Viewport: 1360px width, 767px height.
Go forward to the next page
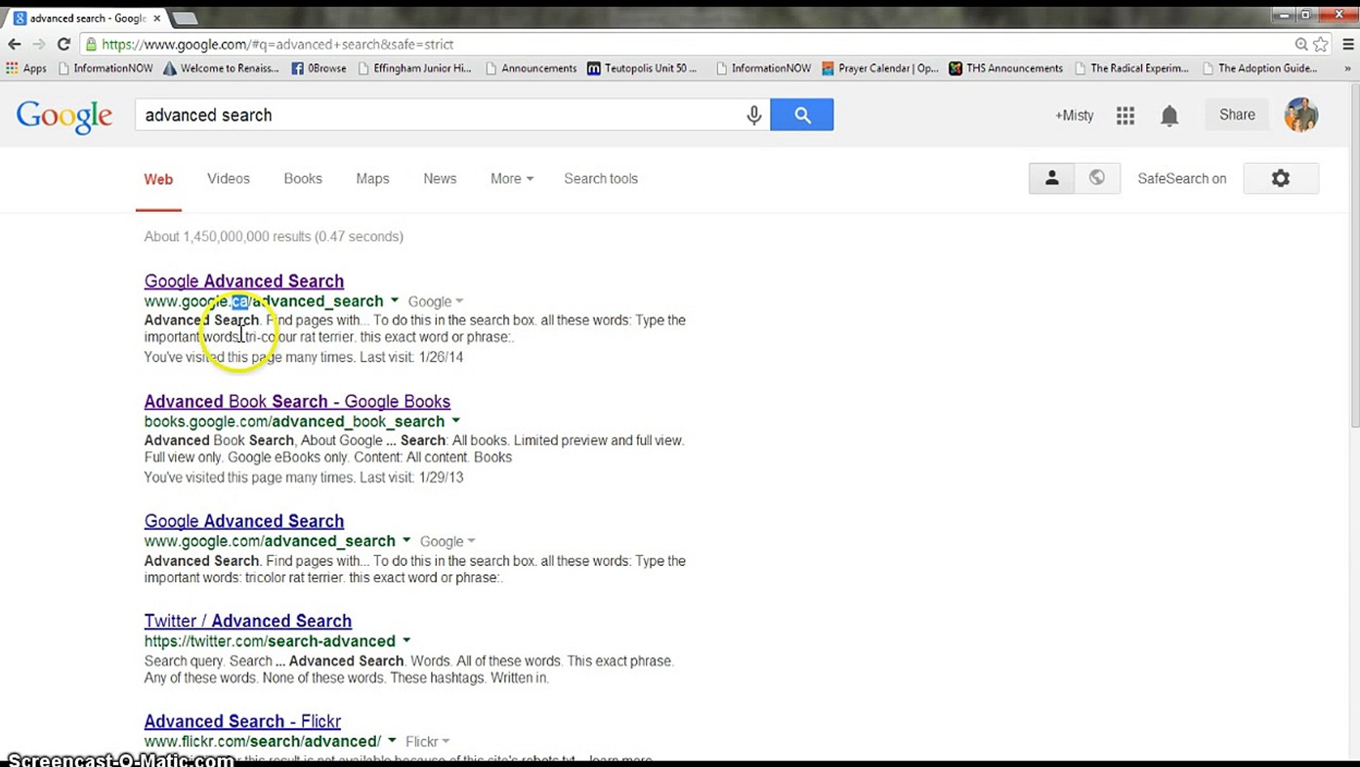pyautogui.click(x=39, y=44)
